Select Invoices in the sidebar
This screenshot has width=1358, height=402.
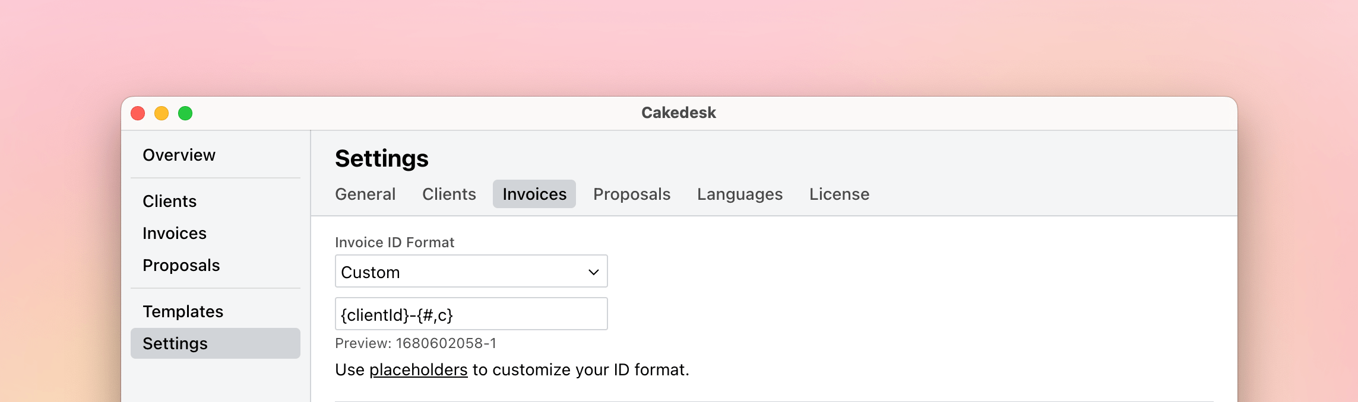(174, 233)
